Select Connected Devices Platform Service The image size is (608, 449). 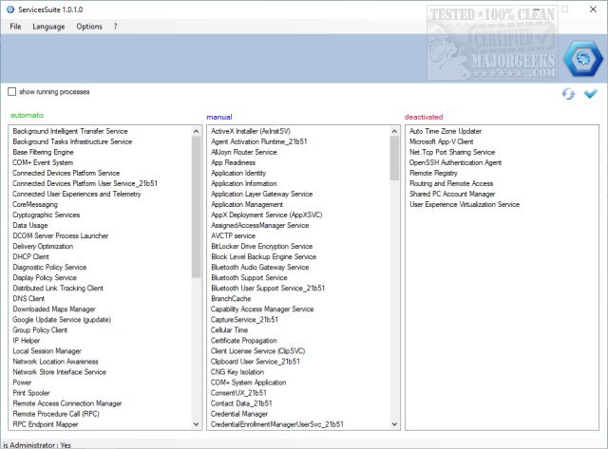[66, 173]
